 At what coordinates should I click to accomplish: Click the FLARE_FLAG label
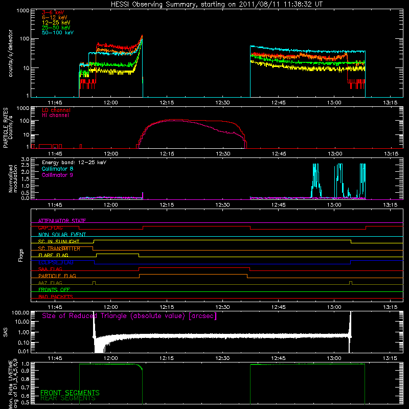tap(53, 255)
